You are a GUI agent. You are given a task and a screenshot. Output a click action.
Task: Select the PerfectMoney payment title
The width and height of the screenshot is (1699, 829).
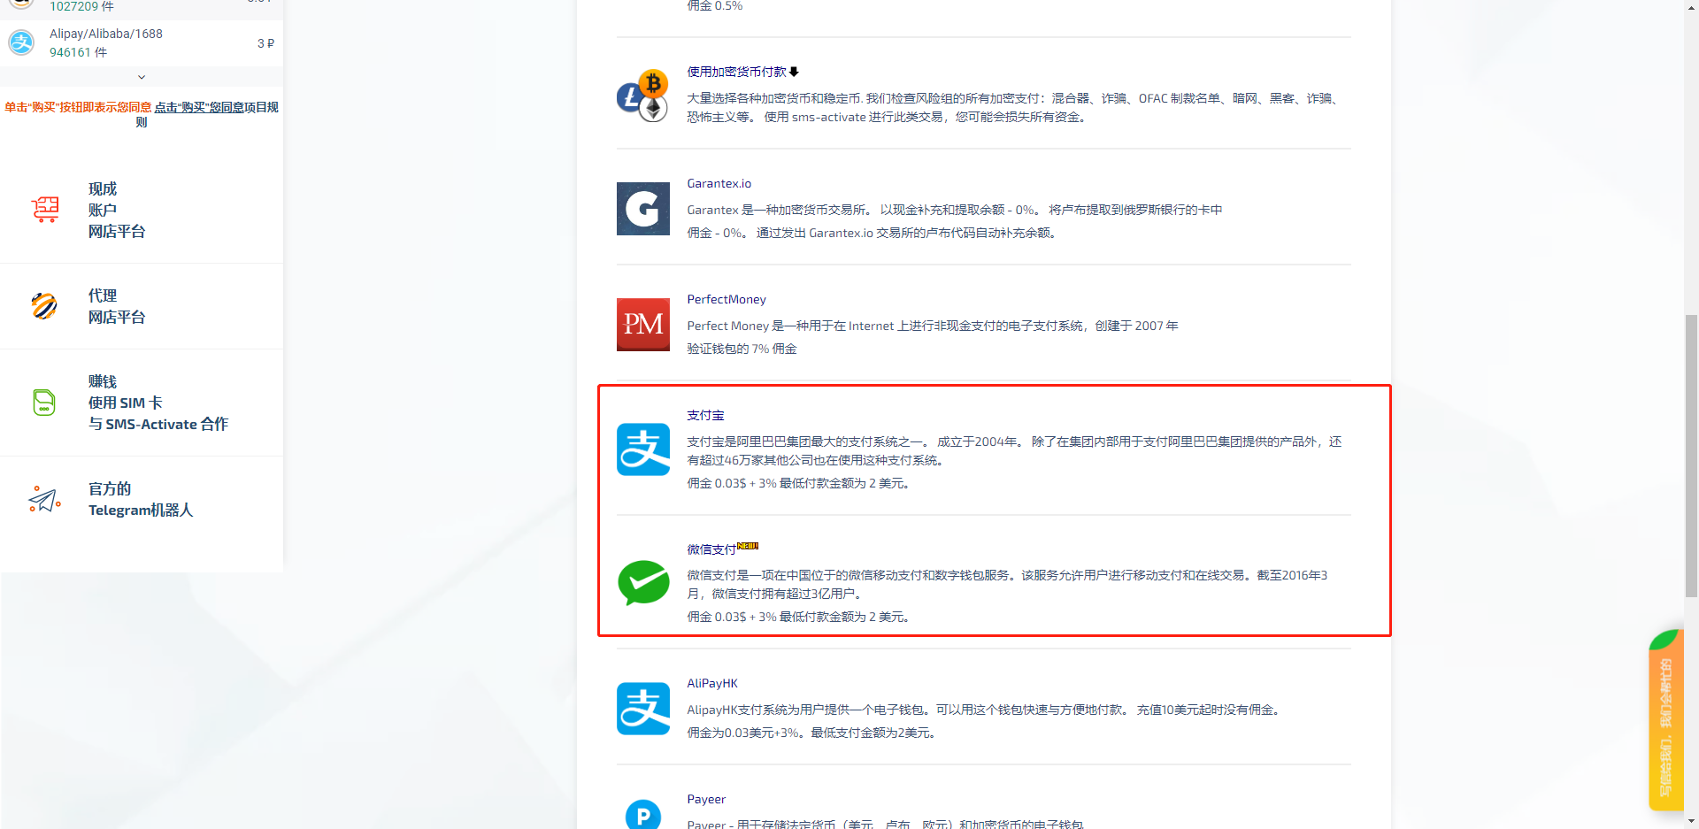pos(726,299)
